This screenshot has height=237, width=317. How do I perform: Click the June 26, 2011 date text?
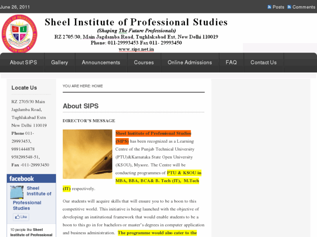pyautogui.click(x=15, y=7)
